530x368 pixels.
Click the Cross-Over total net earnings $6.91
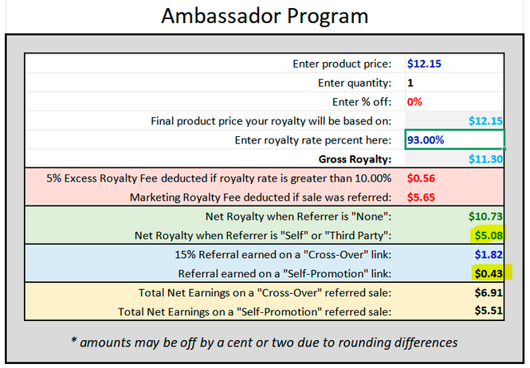[454, 292]
